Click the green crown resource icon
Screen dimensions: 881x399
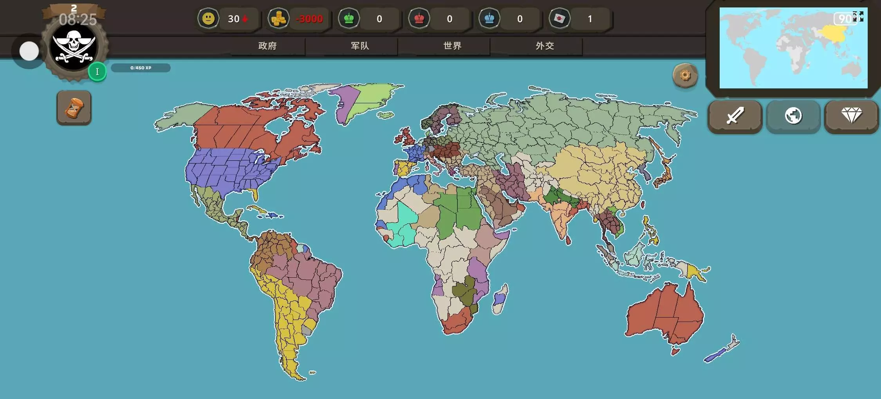348,18
